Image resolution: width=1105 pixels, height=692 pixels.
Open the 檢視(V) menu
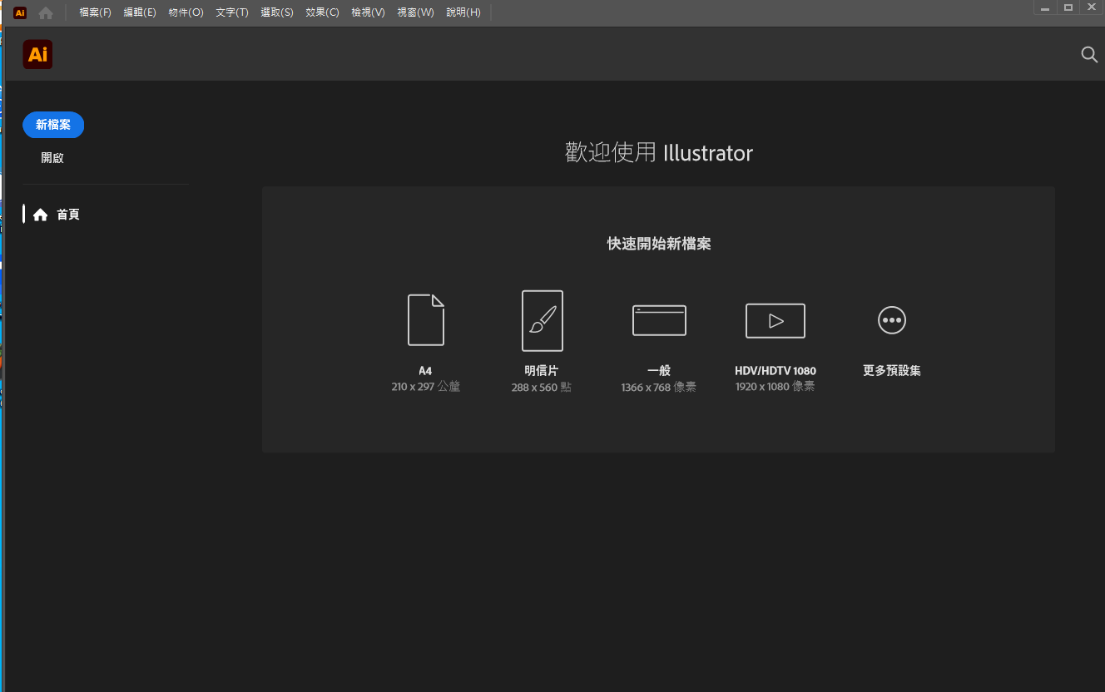pyautogui.click(x=368, y=12)
